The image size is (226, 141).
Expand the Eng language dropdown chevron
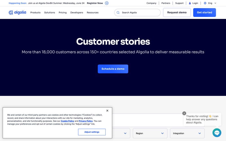click(215, 3)
